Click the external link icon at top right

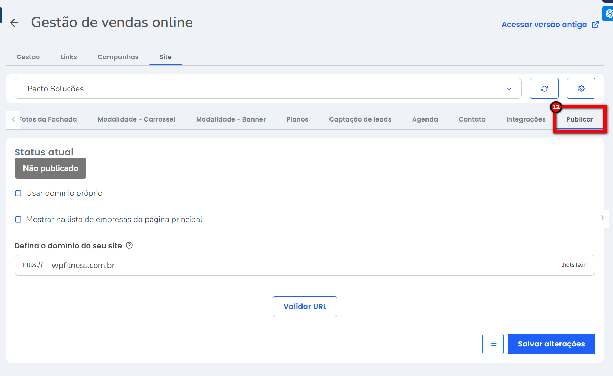click(595, 25)
